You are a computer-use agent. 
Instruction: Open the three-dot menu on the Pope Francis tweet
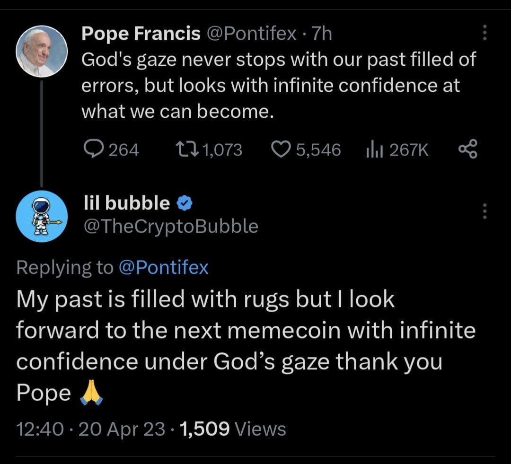484,33
